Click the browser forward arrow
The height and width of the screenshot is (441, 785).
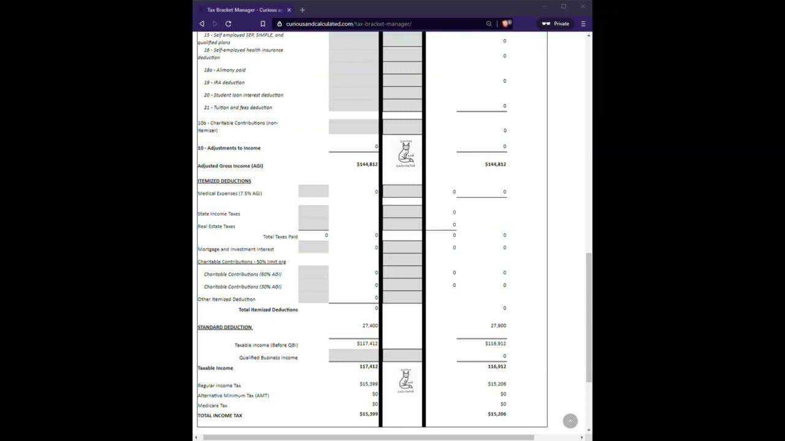pyautogui.click(x=215, y=24)
